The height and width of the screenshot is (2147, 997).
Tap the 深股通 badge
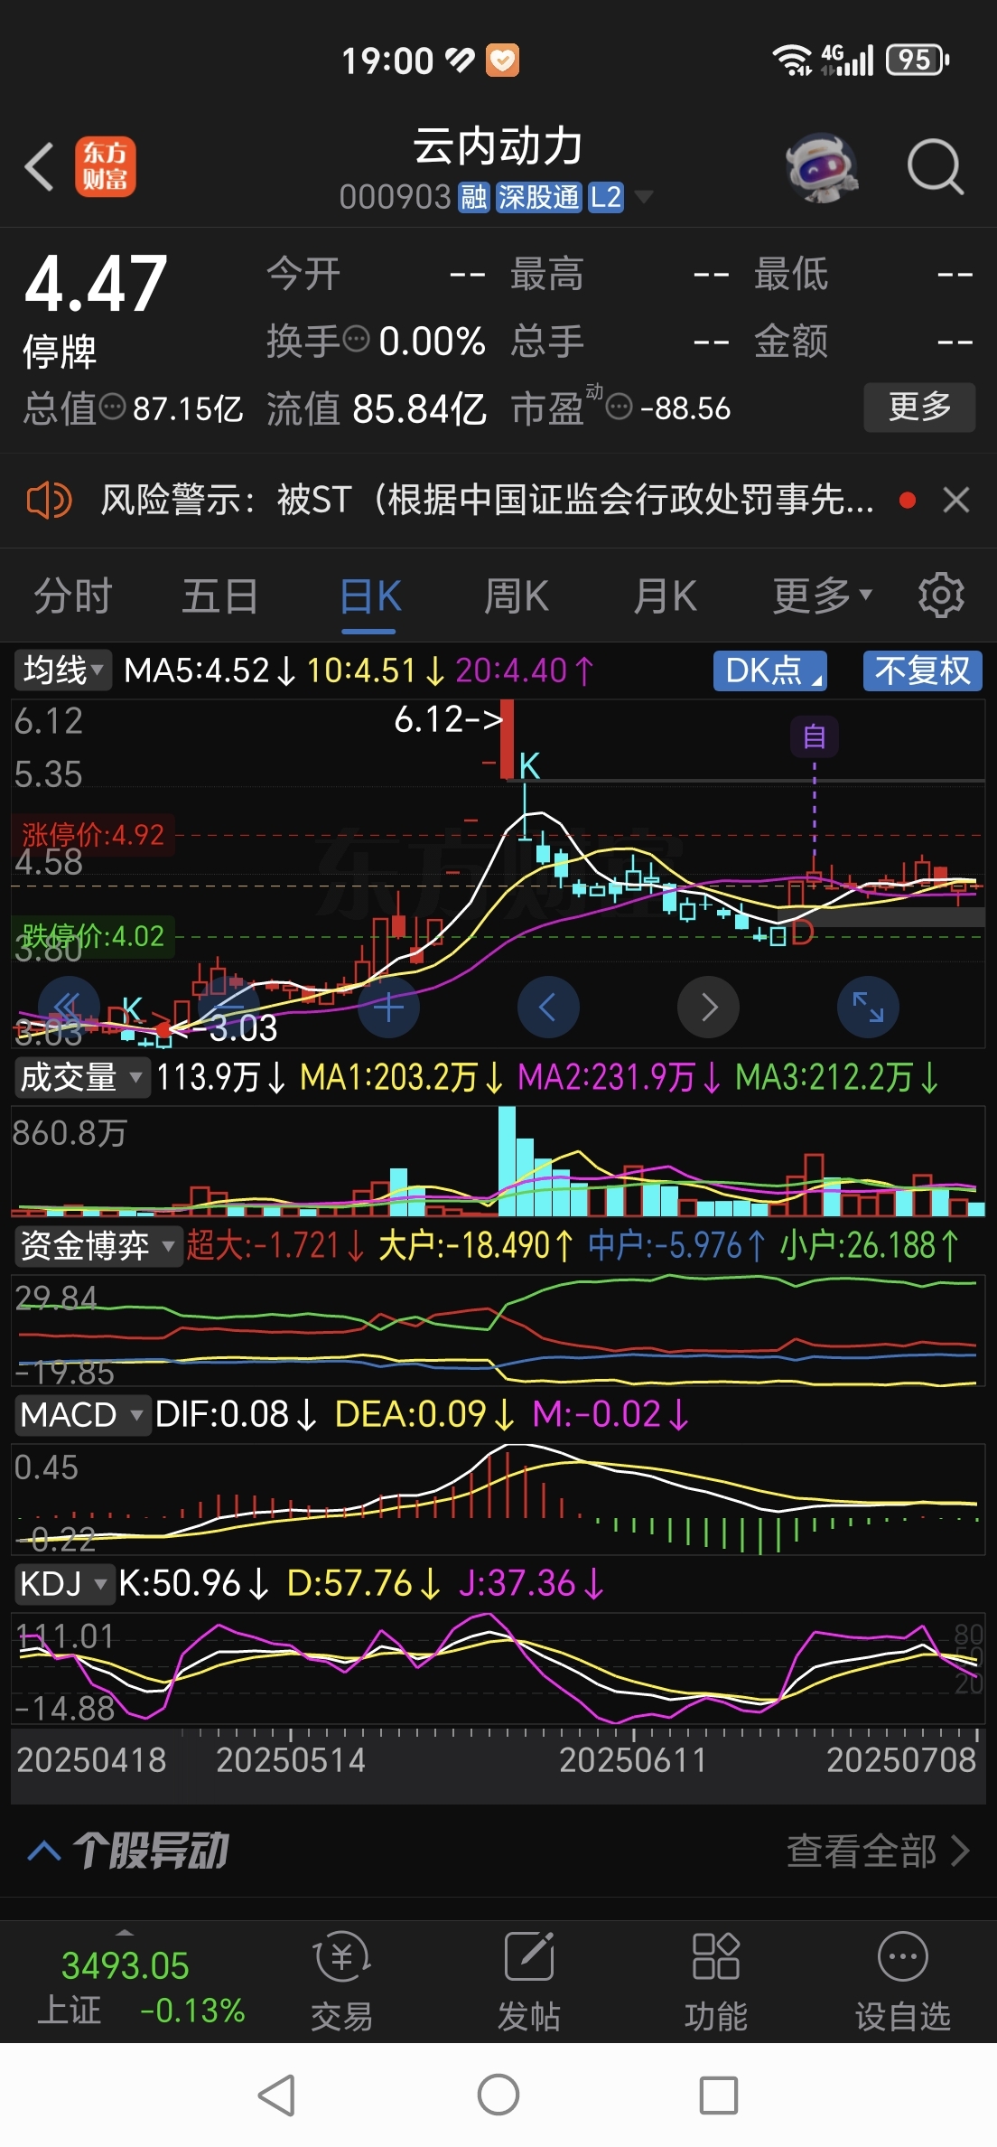pyautogui.click(x=538, y=197)
